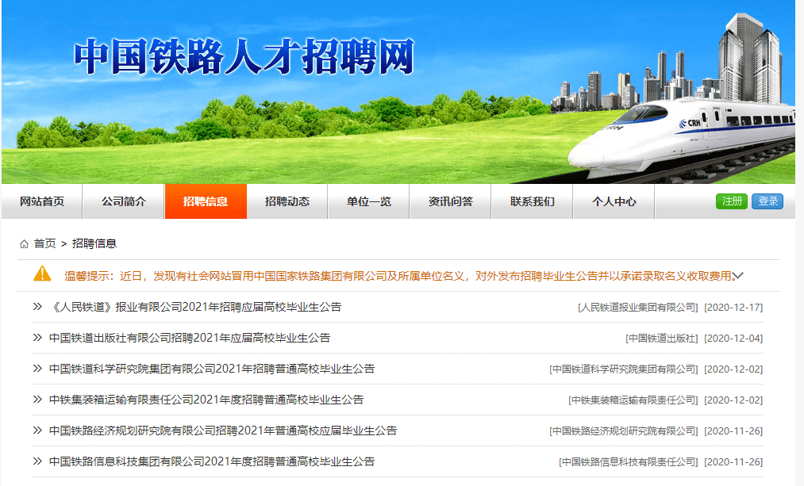Click the blue 登录 button
Image resolution: width=804 pixels, height=486 pixels.
pyautogui.click(x=767, y=201)
